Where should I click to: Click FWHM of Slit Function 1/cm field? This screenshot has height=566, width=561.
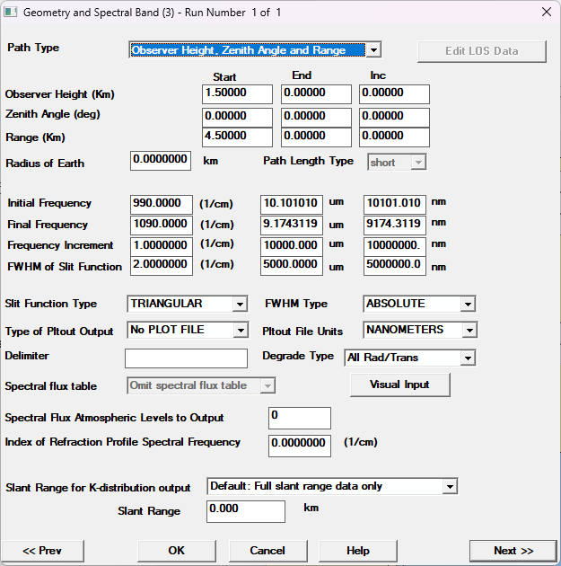[x=162, y=266]
